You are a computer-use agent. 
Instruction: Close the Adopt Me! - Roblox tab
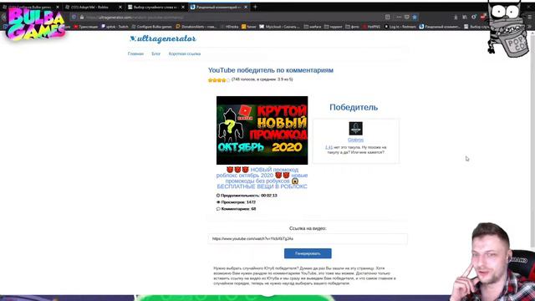120,7
